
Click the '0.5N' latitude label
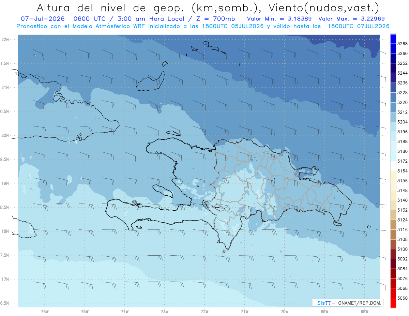(5, 111)
